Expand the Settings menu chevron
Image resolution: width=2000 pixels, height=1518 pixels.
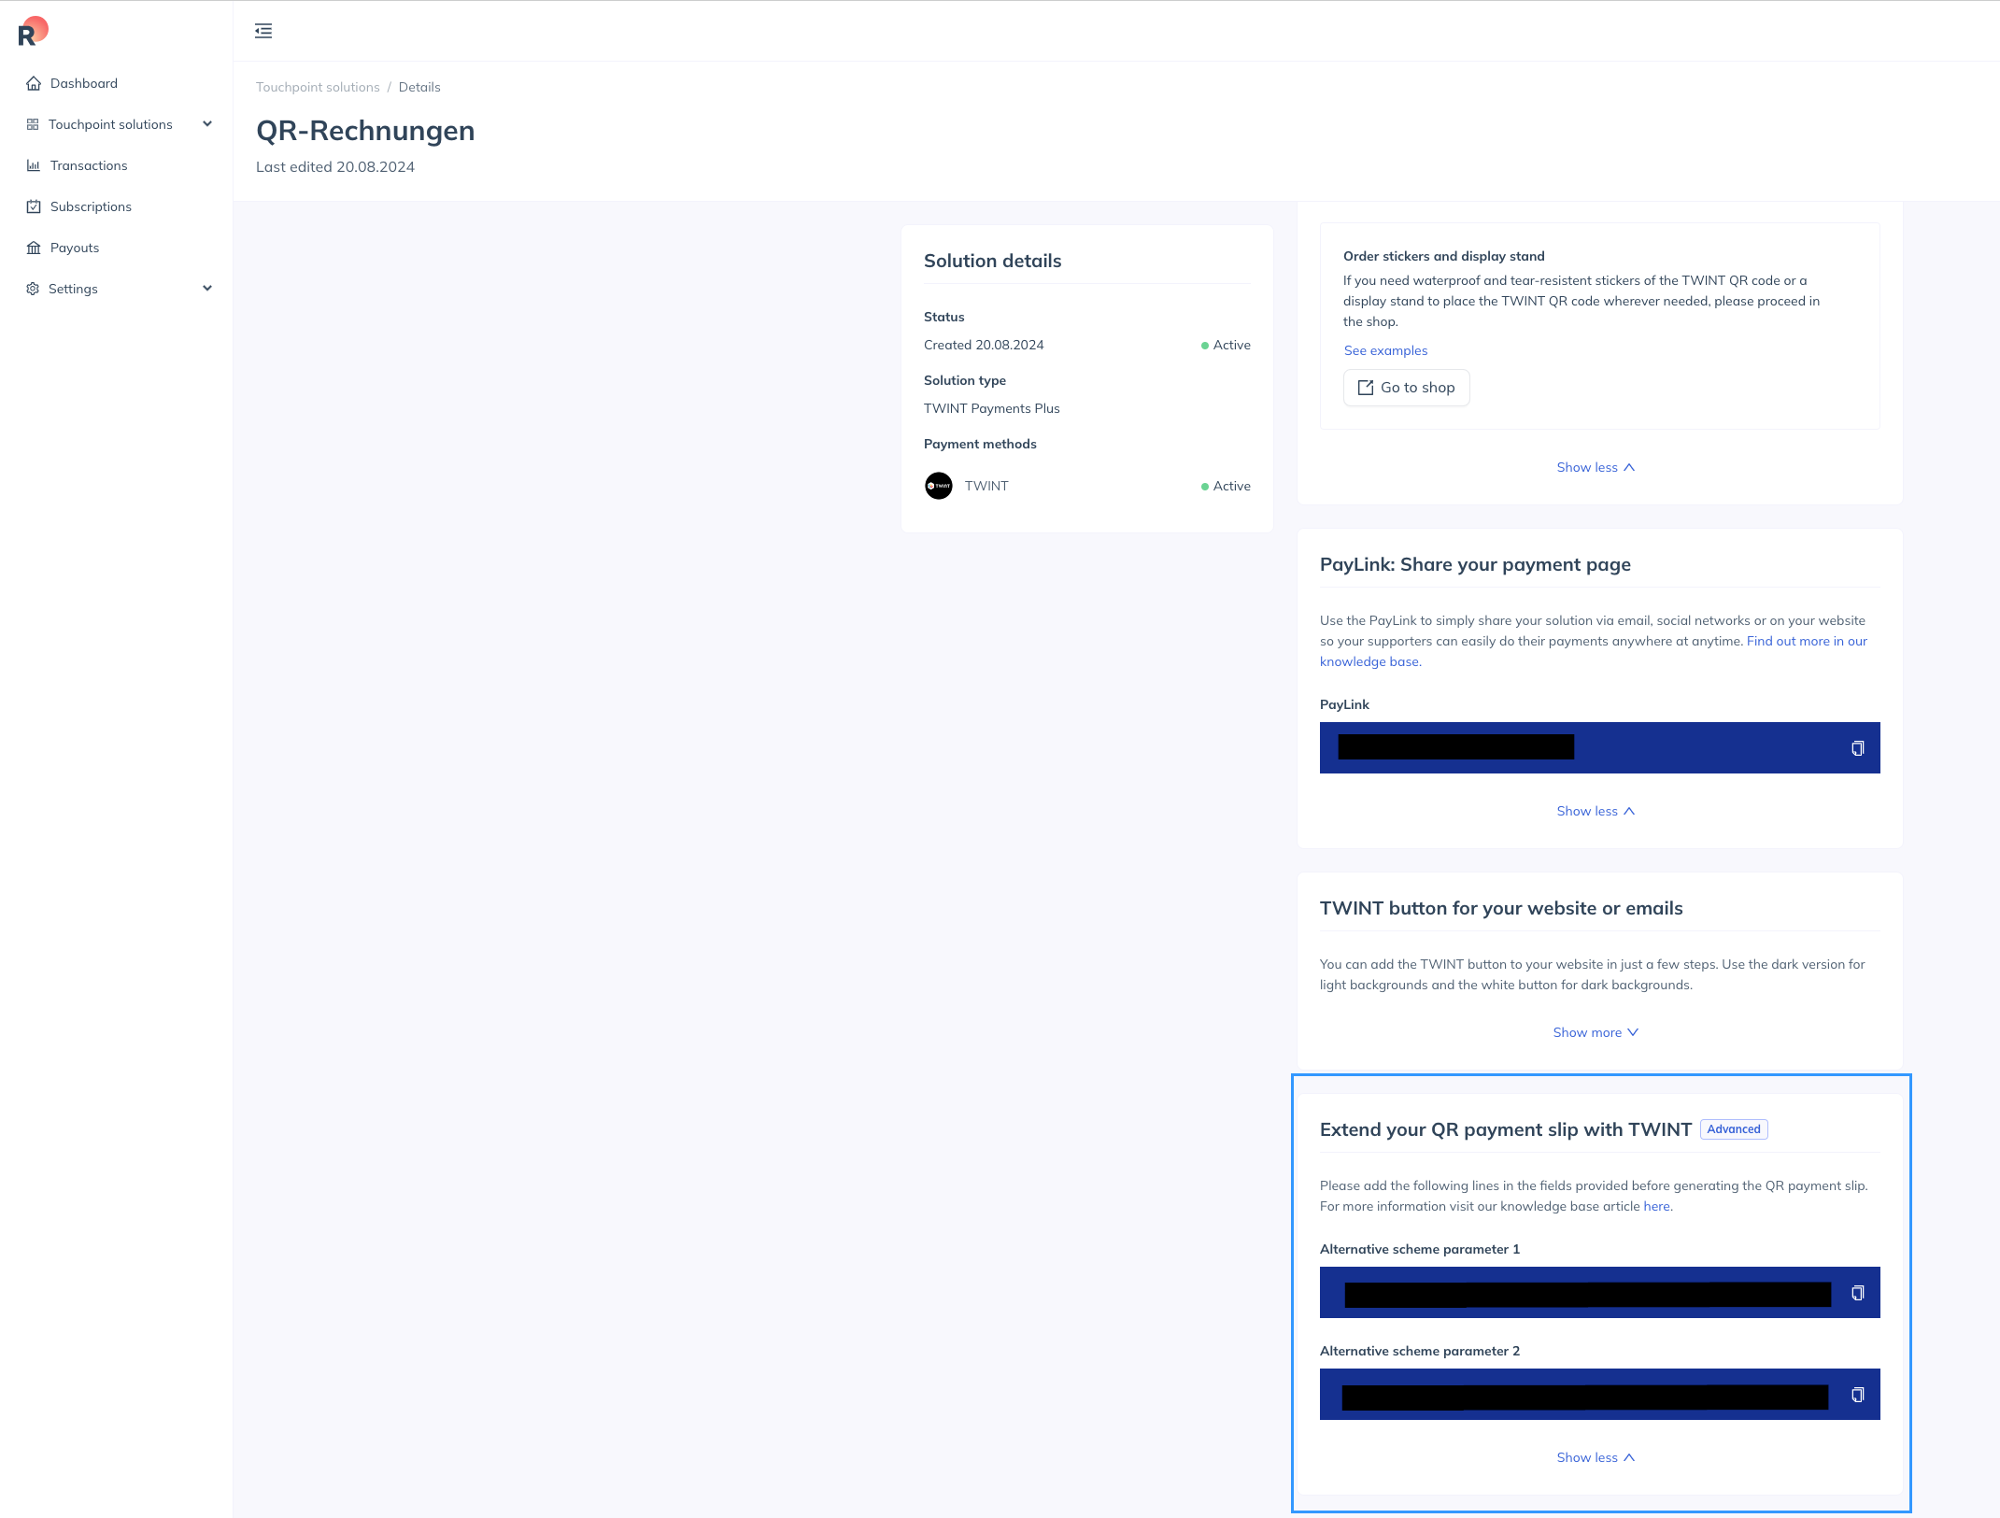[x=207, y=289]
